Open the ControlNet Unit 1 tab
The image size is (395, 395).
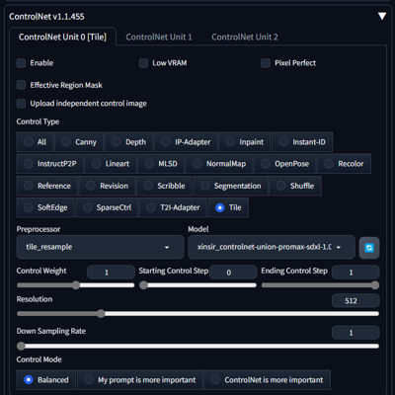(x=159, y=37)
